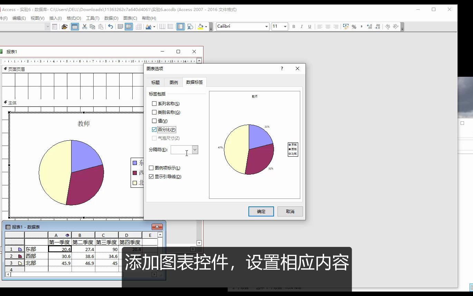Click the Currency Style icon
This screenshot has height=296, width=473.
pyautogui.click(x=346, y=27)
